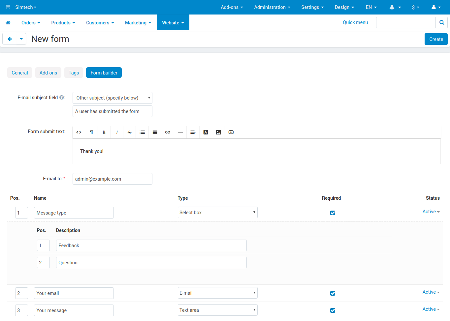Change Active status of Your email row
The height and width of the screenshot is (321, 450).
(x=431, y=292)
